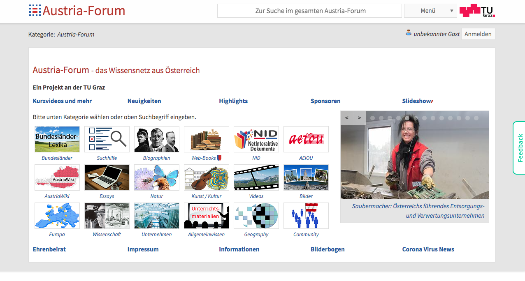The width and height of the screenshot is (525, 281).
Task: Open the Corona Virus News link
Action: 428,249
